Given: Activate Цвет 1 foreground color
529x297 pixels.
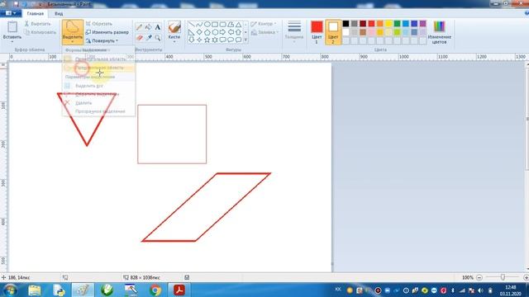Looking at the screenshot, I should tap(317, 32).
